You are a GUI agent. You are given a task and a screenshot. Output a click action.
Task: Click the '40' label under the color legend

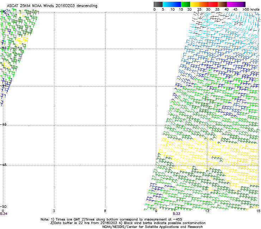(226, 10)
